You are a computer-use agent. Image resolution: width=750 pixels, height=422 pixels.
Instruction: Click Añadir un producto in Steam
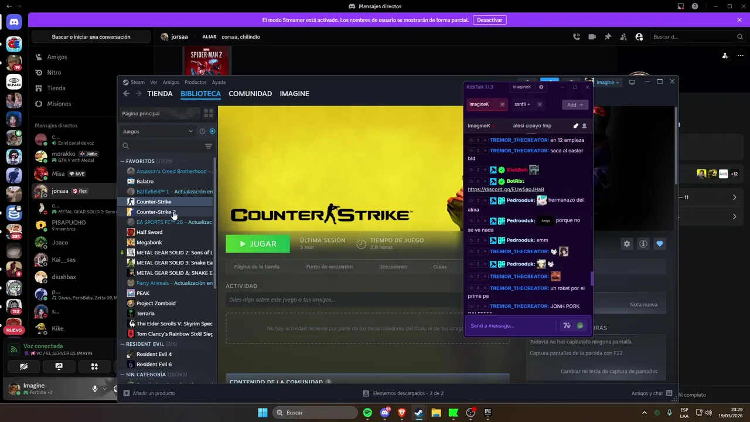pyautogui.click(x=149, y=393)
